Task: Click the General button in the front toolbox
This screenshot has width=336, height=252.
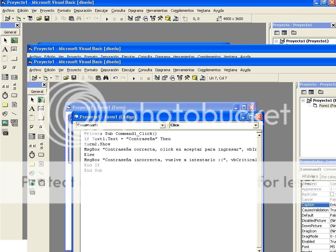Action: tap(37, 92)
